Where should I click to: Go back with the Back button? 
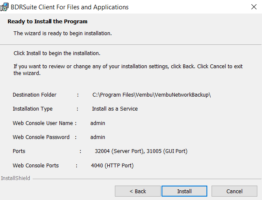pyautogui.click(x=138, y=191)
